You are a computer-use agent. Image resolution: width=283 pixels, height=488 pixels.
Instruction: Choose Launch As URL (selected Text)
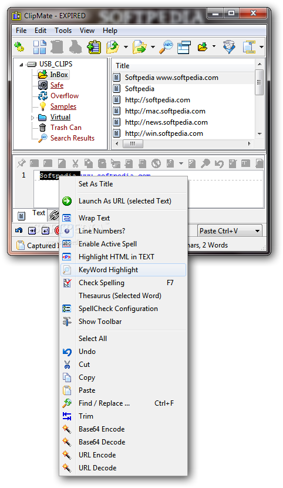(x=124, y=201)
